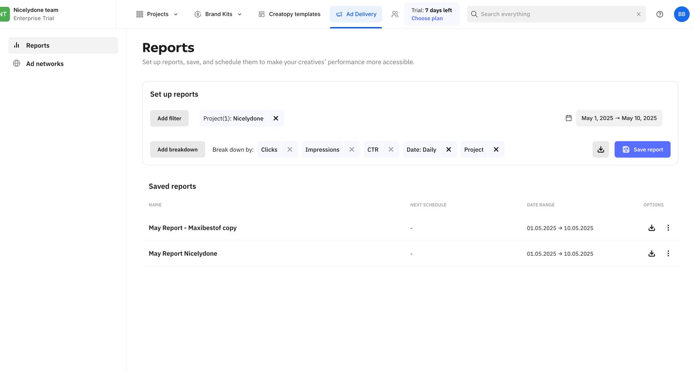Download the May Report Nicelydone
This screenshot has height=373, width=694.
point(652,253)
